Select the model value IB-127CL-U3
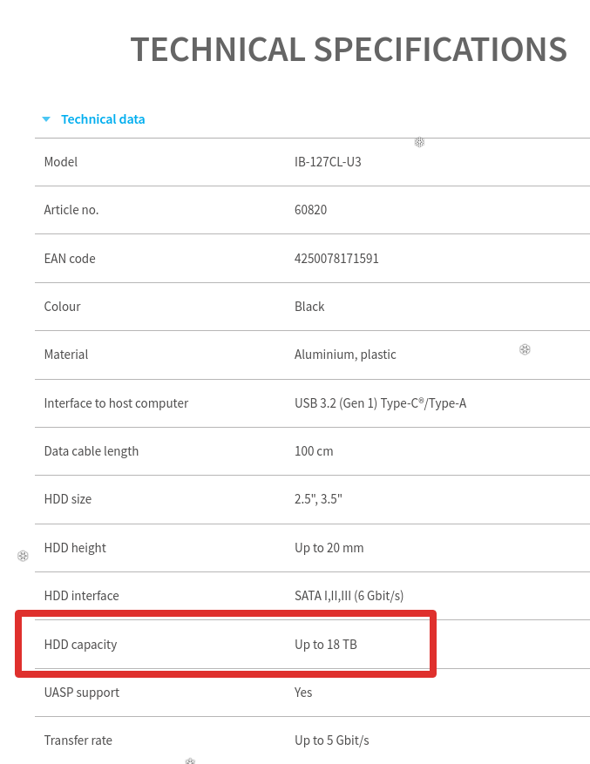Image resolution: width=590 pixels, height=764 pixels. coord(328,162)
